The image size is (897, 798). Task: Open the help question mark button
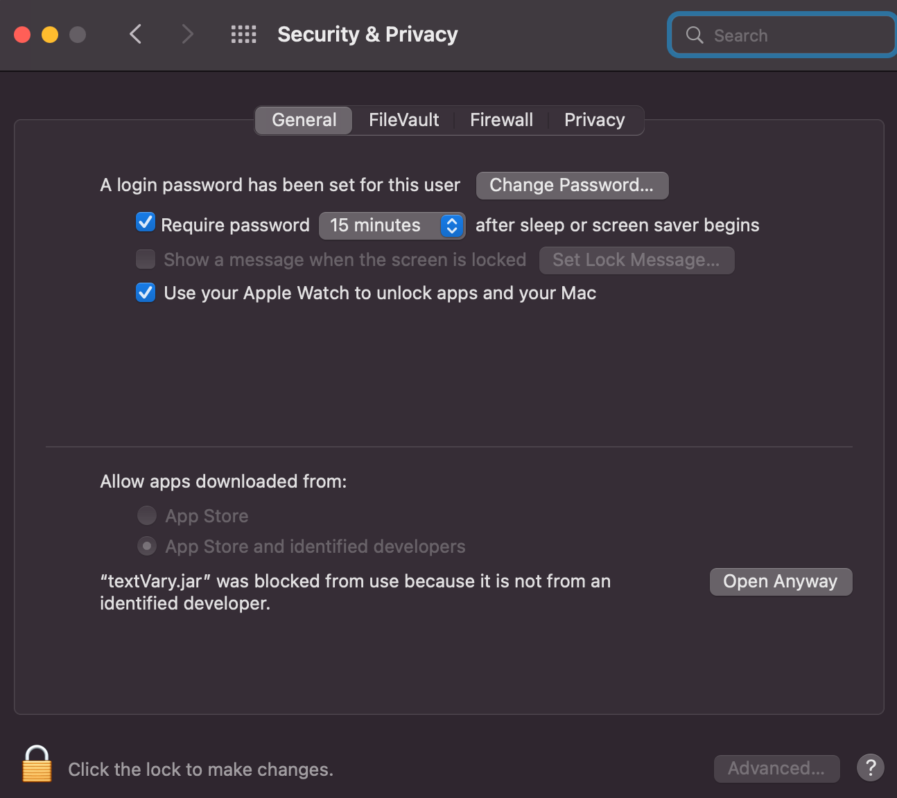(x=870, y=768)
